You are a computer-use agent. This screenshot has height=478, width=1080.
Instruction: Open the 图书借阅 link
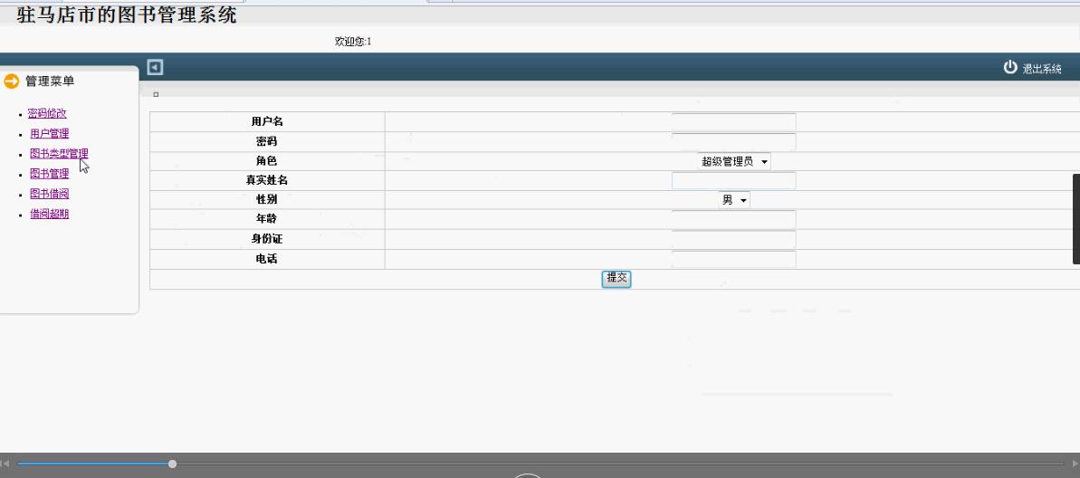pos(49,194)
